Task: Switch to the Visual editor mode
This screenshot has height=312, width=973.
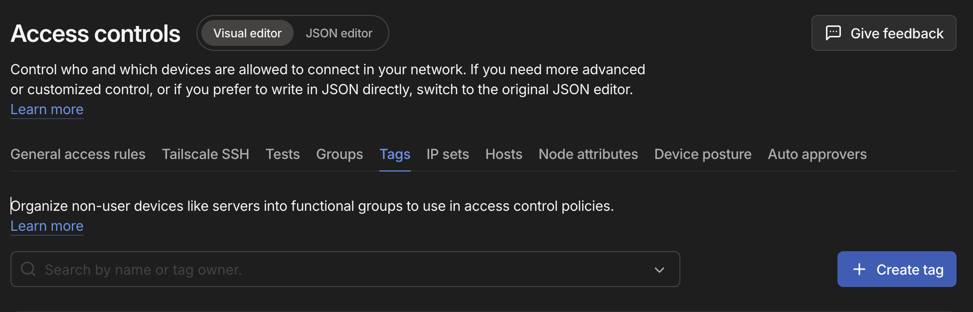Action: (247, 33)
